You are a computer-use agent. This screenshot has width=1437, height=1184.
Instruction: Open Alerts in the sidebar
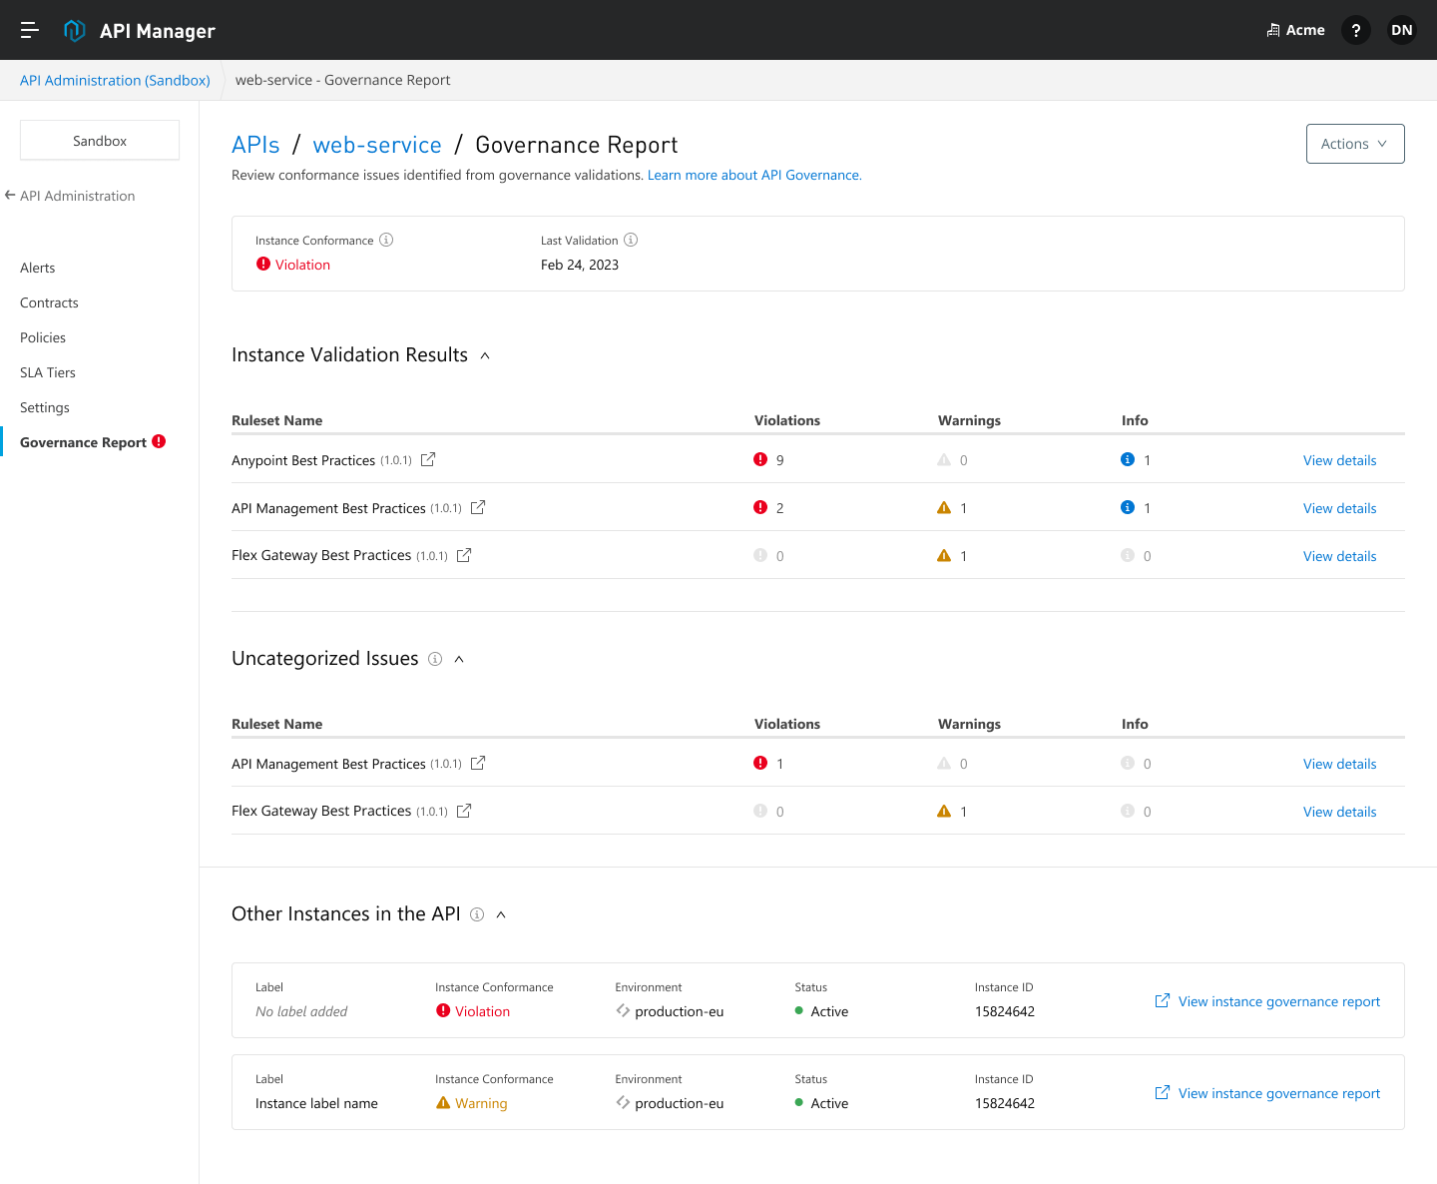pyautogui.click(x=38, y=268)
